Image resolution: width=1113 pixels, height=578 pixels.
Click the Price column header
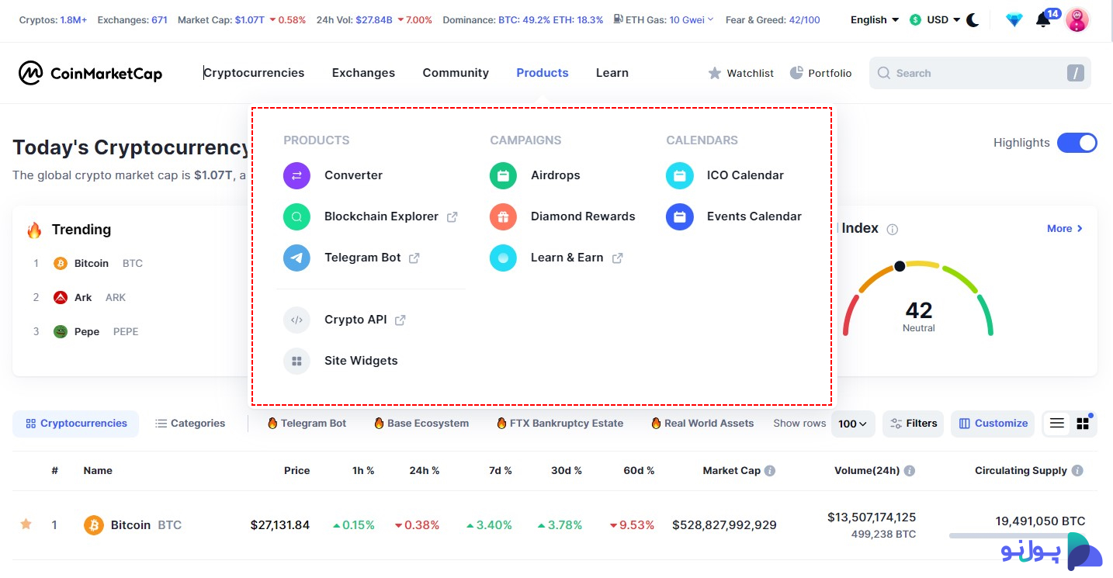[x=296, y=470]
